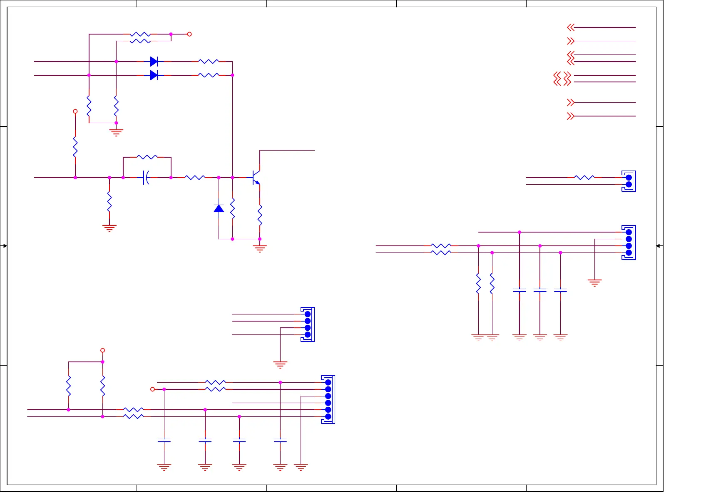Select the resistor after the lower horizontal diode
This screenshot has height=495, width=701.
(x=209, y=75)
